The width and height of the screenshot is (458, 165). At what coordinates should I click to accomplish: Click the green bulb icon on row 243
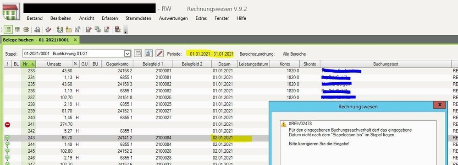click(x=7, y=138)
